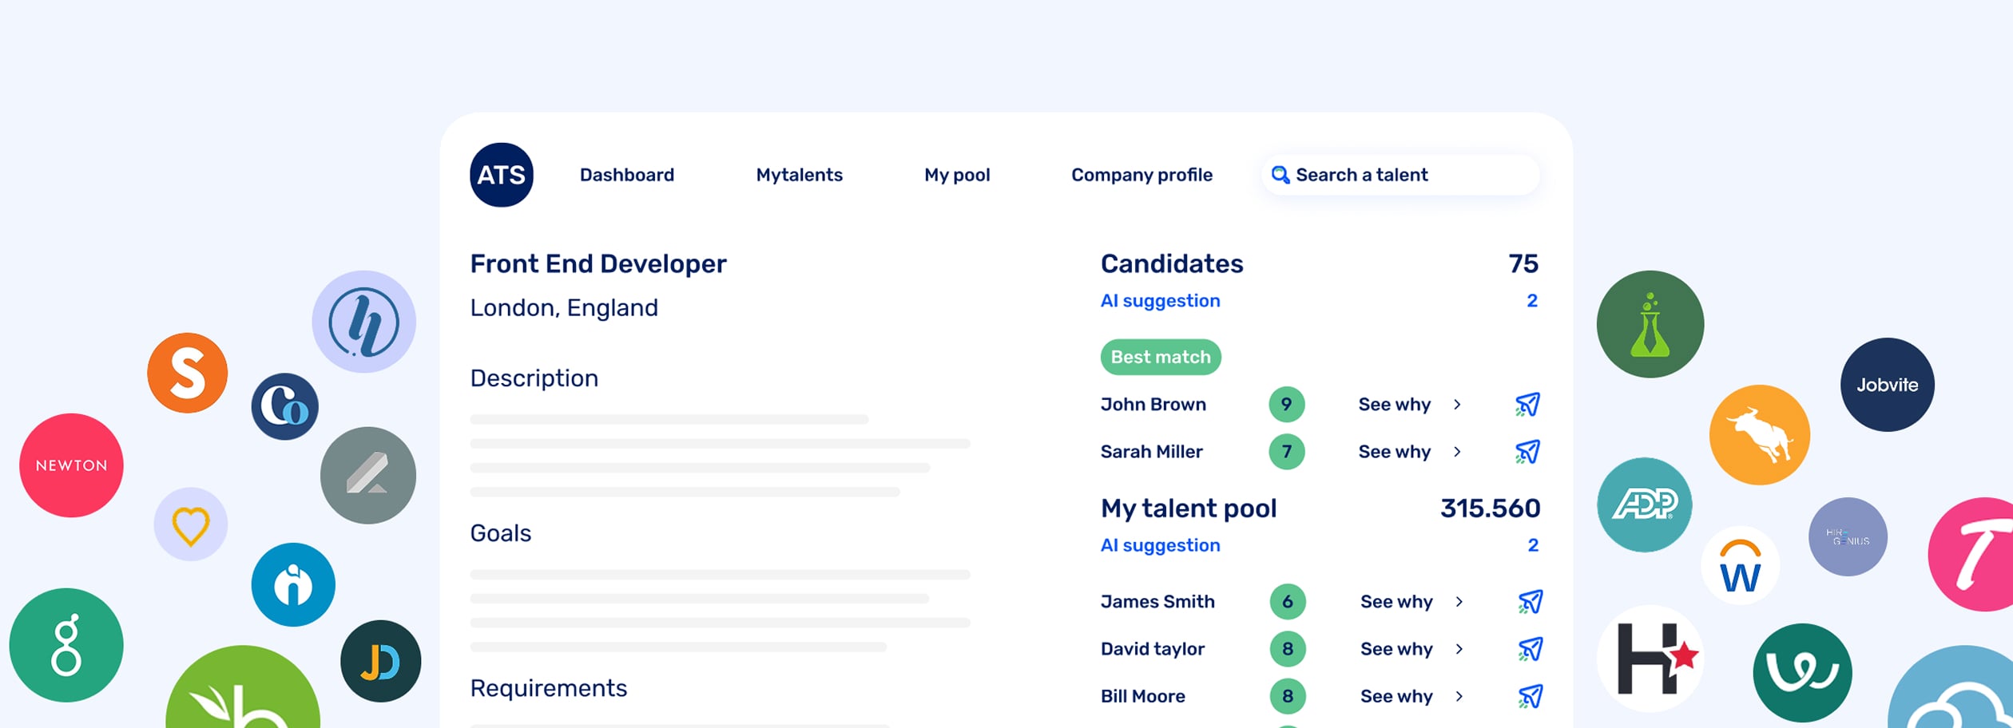This screenshot has height=728, width=2013.
Task: Click the ATS logo circle
Action: [x=501, y=175]
